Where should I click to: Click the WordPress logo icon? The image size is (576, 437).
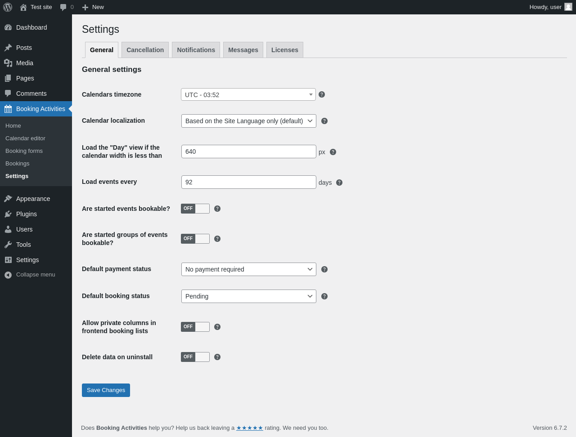click(8, 7)
